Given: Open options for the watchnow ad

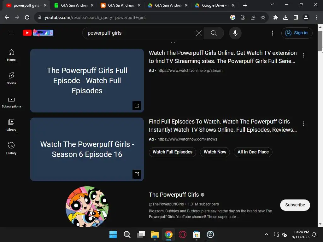Looking at the screenshot, I should tap(304, 124).
